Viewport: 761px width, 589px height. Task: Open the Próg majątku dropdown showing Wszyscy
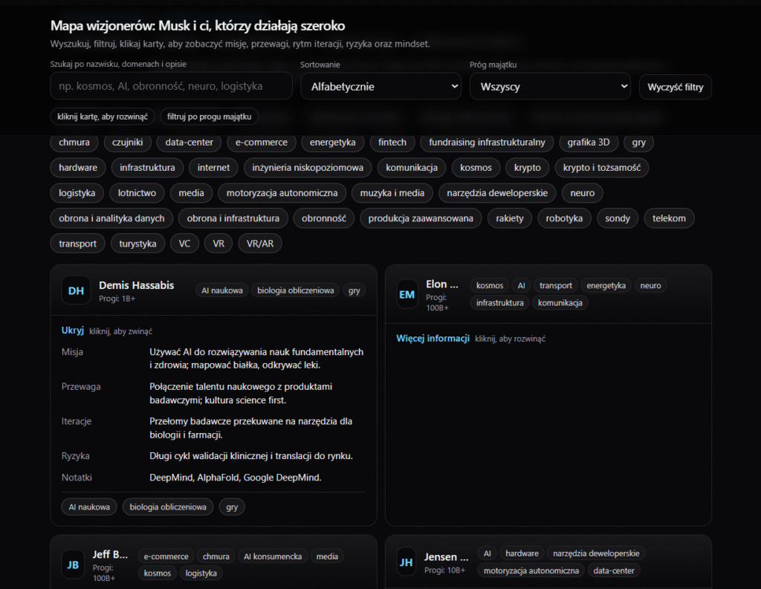click(x=551, y=86)
